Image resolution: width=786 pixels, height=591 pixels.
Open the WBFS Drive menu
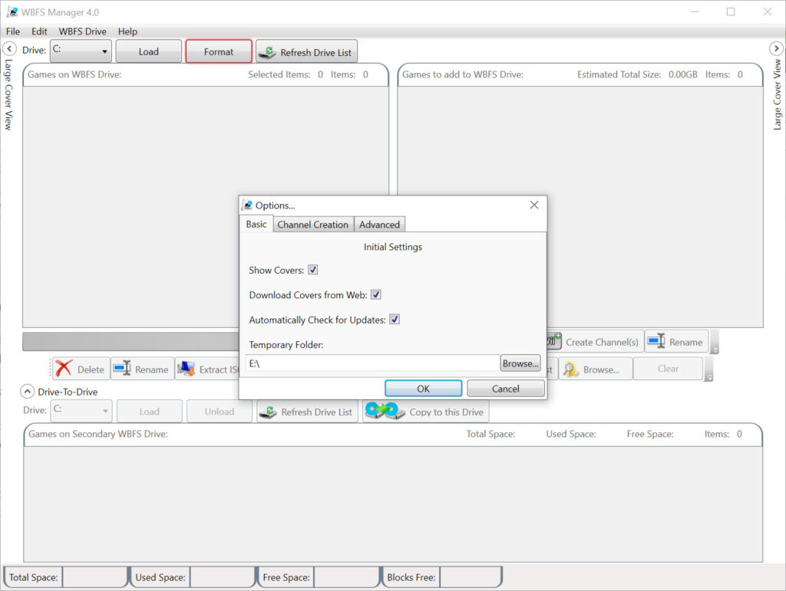(83, 31)
